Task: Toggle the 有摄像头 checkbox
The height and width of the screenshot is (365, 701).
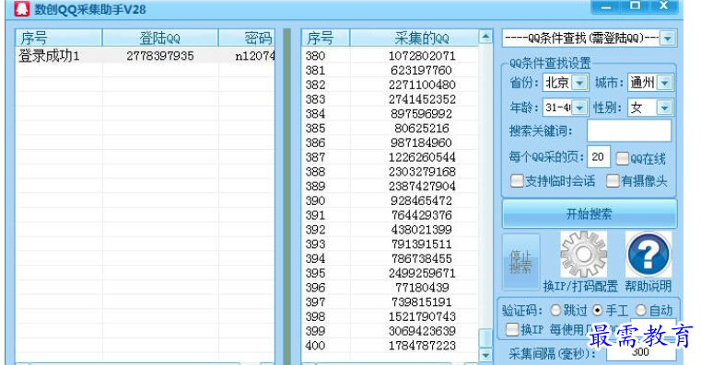Action: (x=613, y=181)
